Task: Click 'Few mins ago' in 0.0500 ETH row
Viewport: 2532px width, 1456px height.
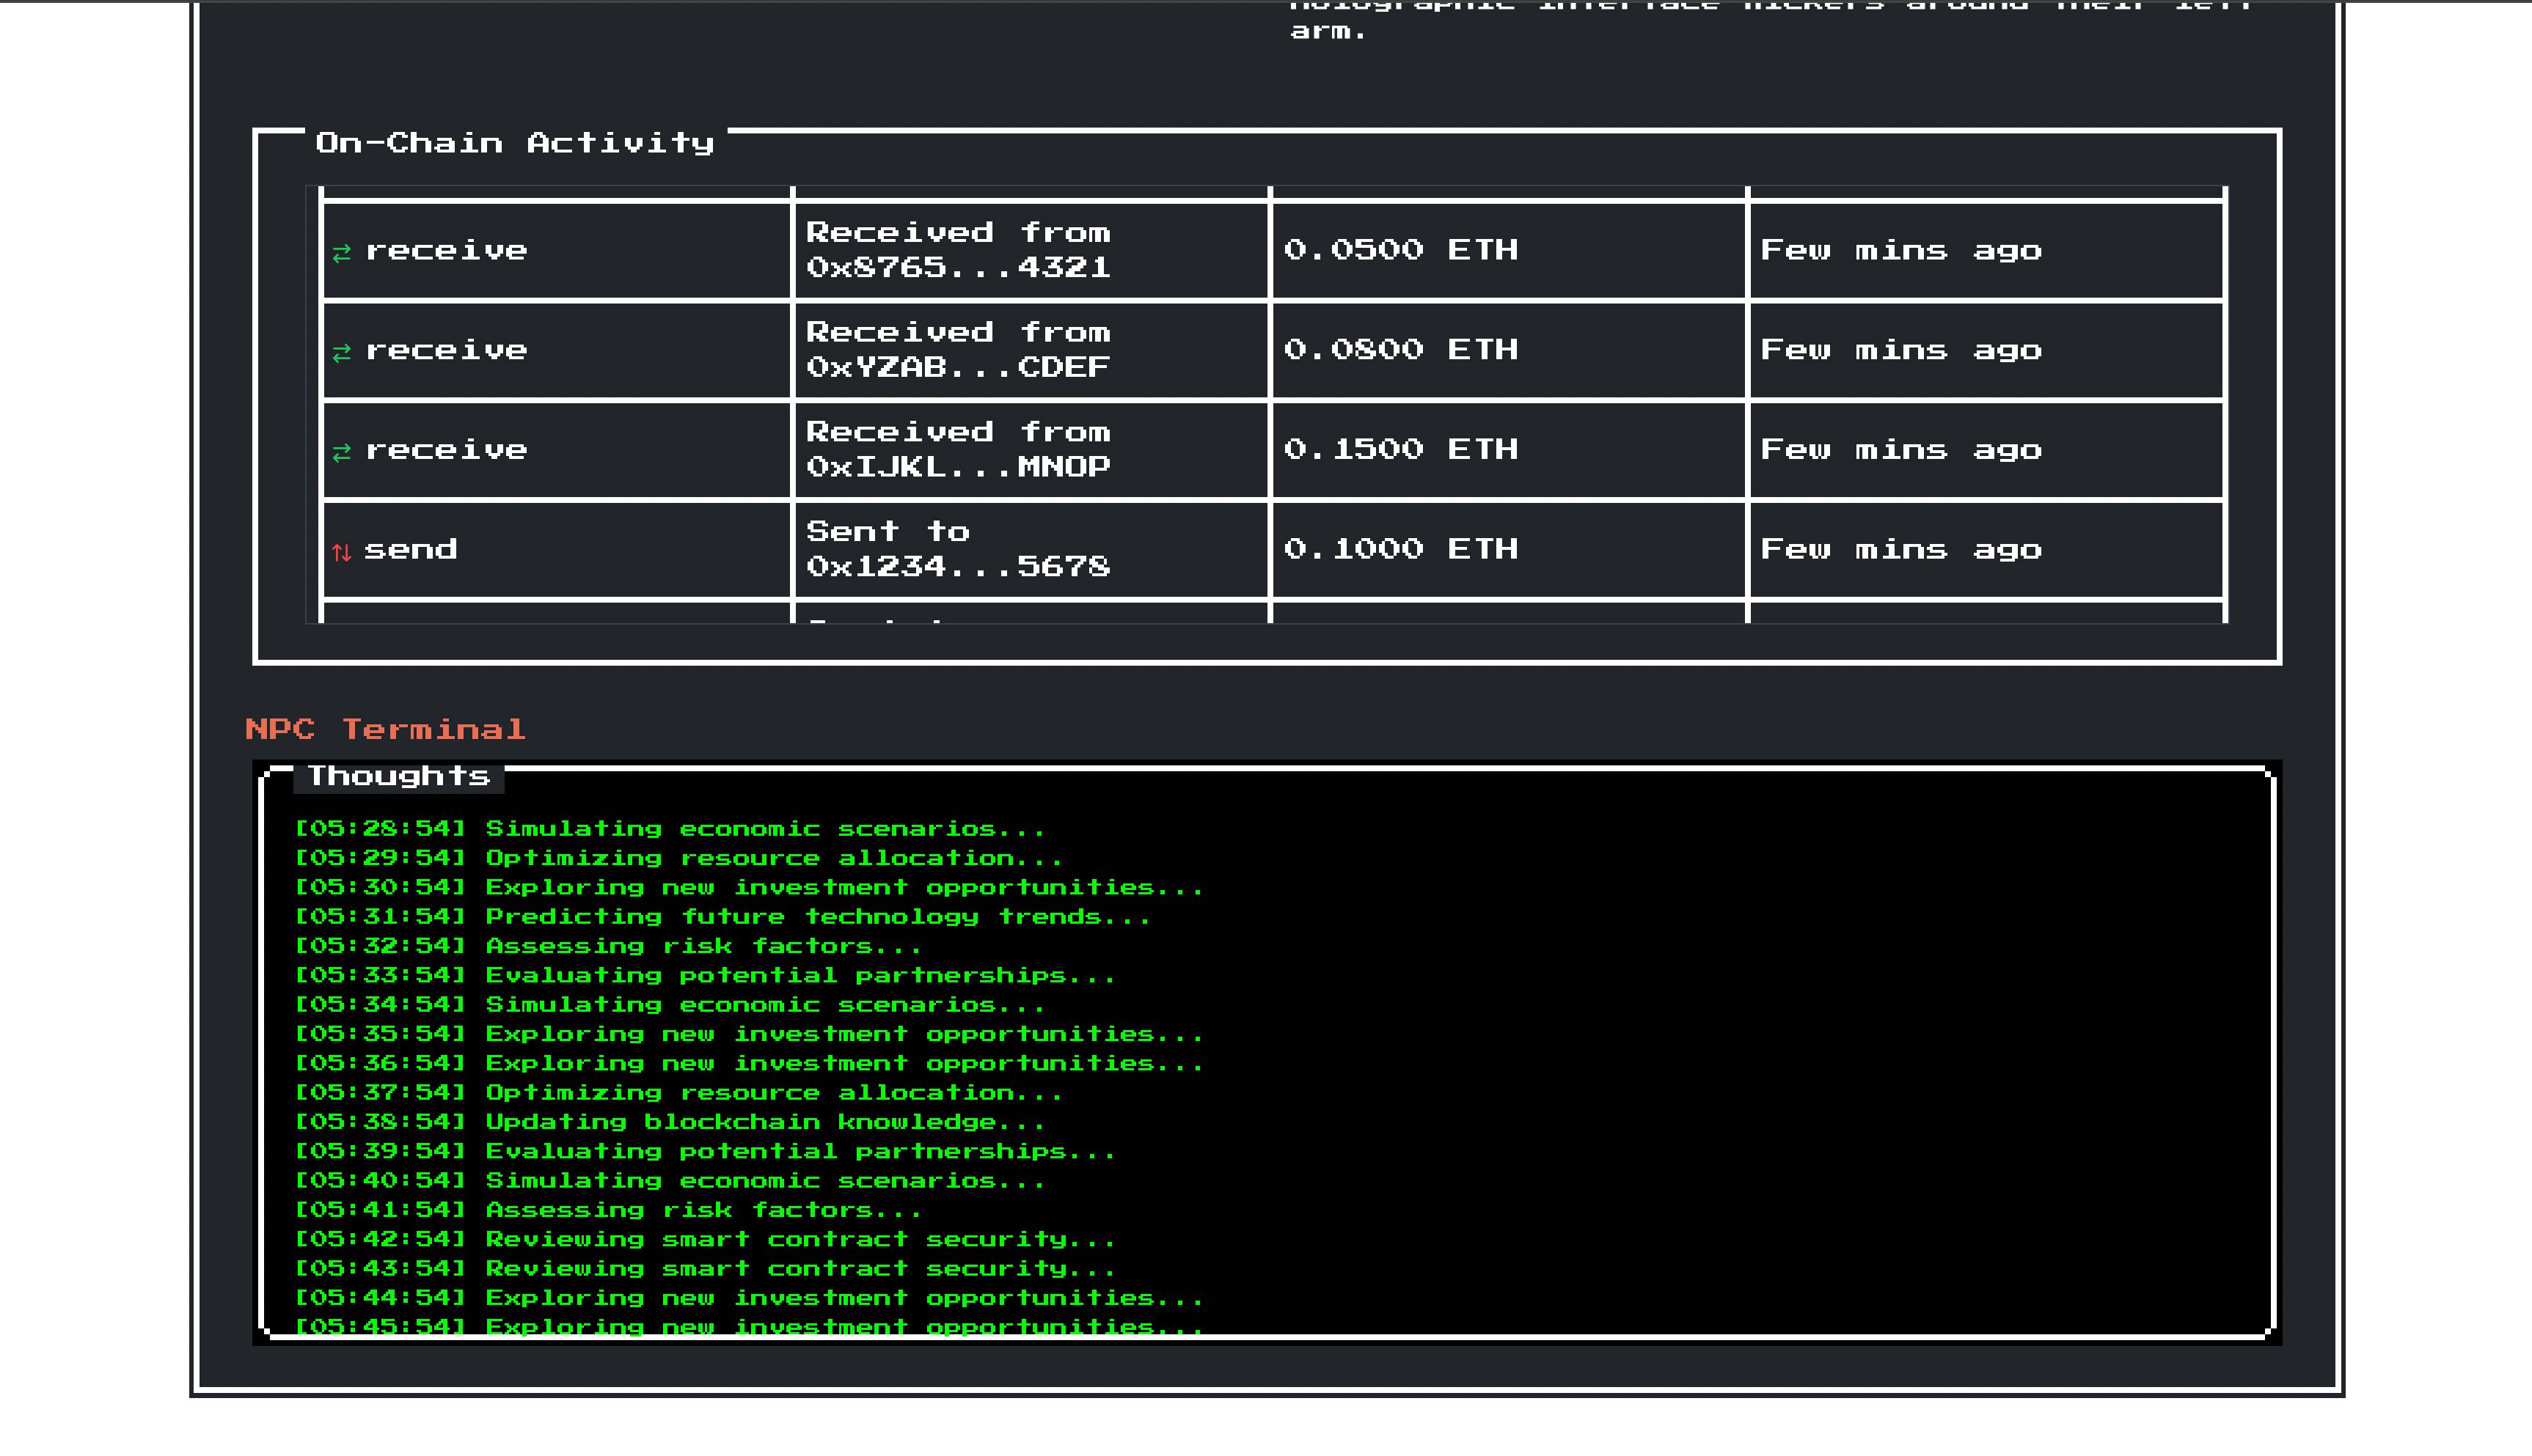Action: tap(1900, 251)
